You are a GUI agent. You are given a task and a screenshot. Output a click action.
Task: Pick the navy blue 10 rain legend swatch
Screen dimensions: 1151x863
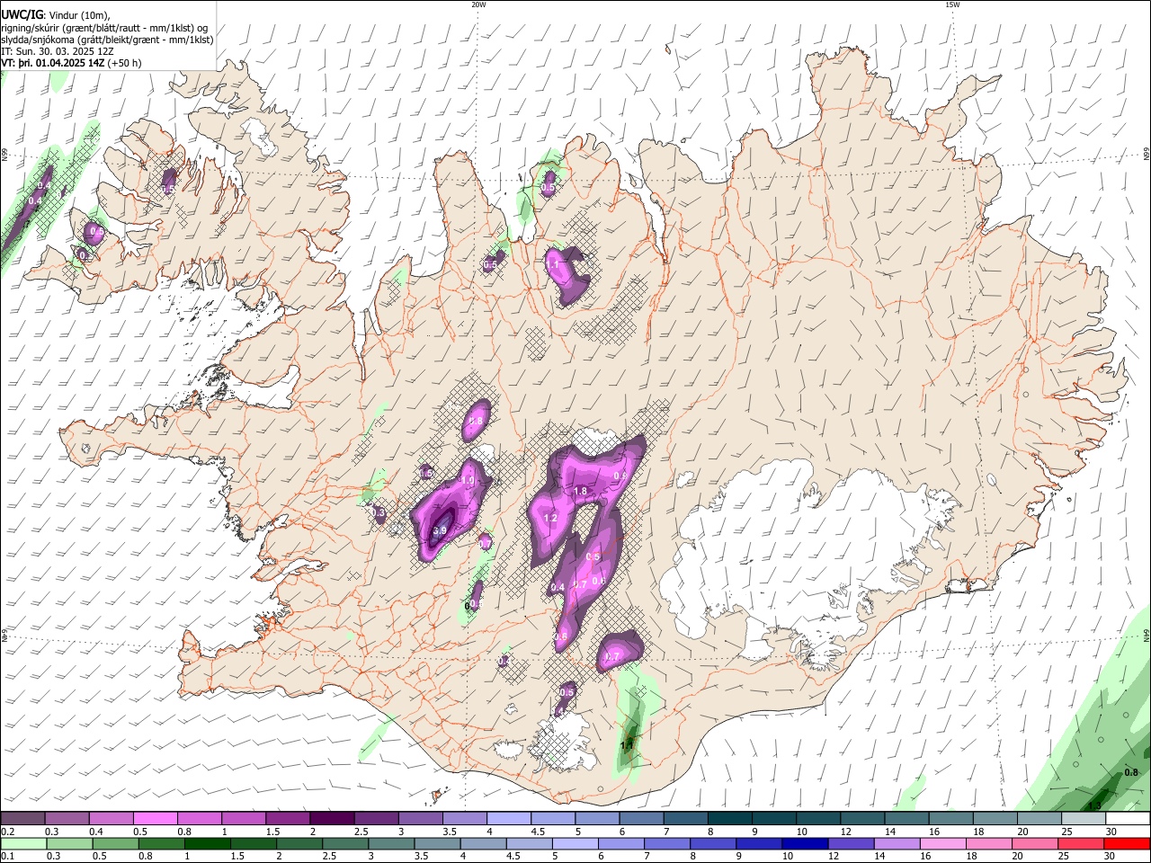coord(804,843)
